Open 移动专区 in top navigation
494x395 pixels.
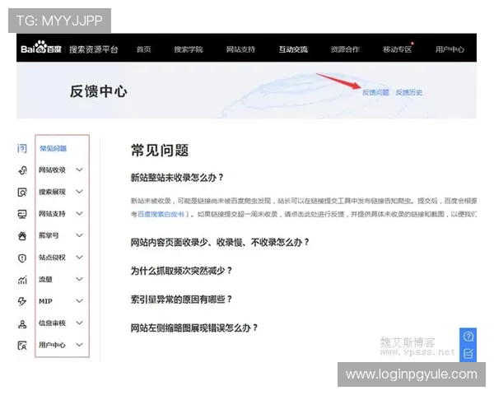tap(398, 49)
